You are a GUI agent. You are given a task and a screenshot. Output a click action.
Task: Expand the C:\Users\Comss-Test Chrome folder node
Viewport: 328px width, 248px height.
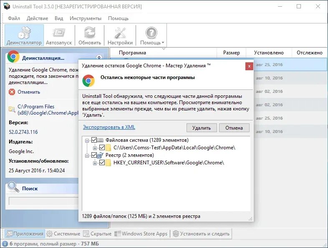(95, 148)
